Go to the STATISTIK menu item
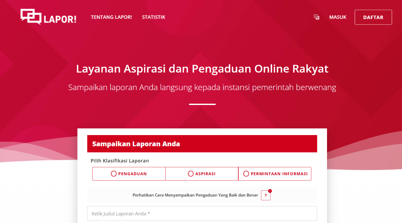 153,17
